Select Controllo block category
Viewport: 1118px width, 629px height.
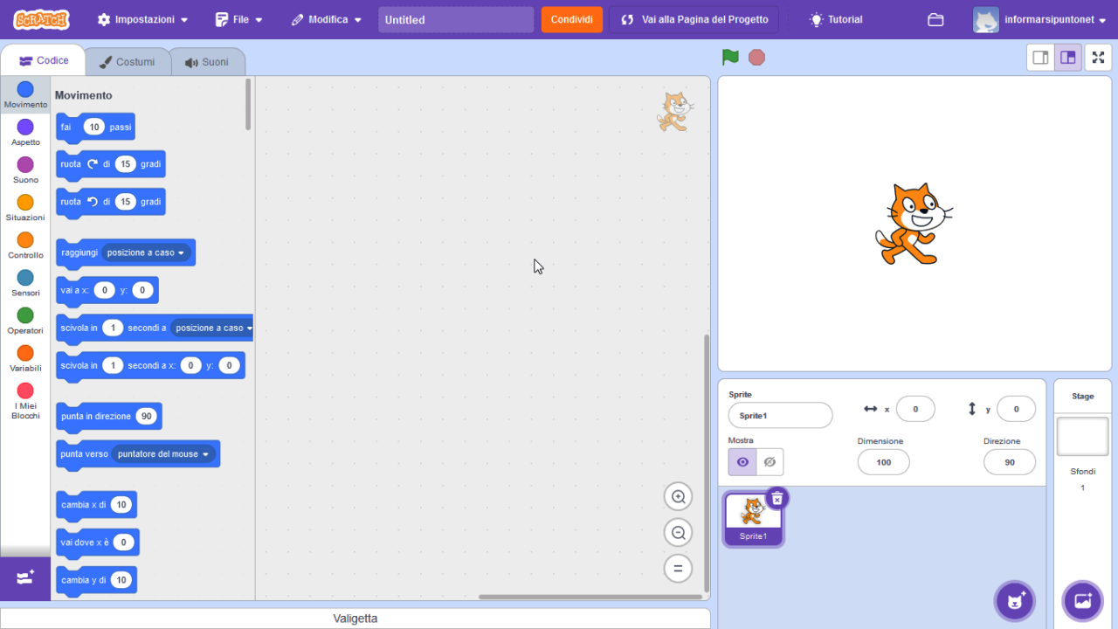(25, 245)
